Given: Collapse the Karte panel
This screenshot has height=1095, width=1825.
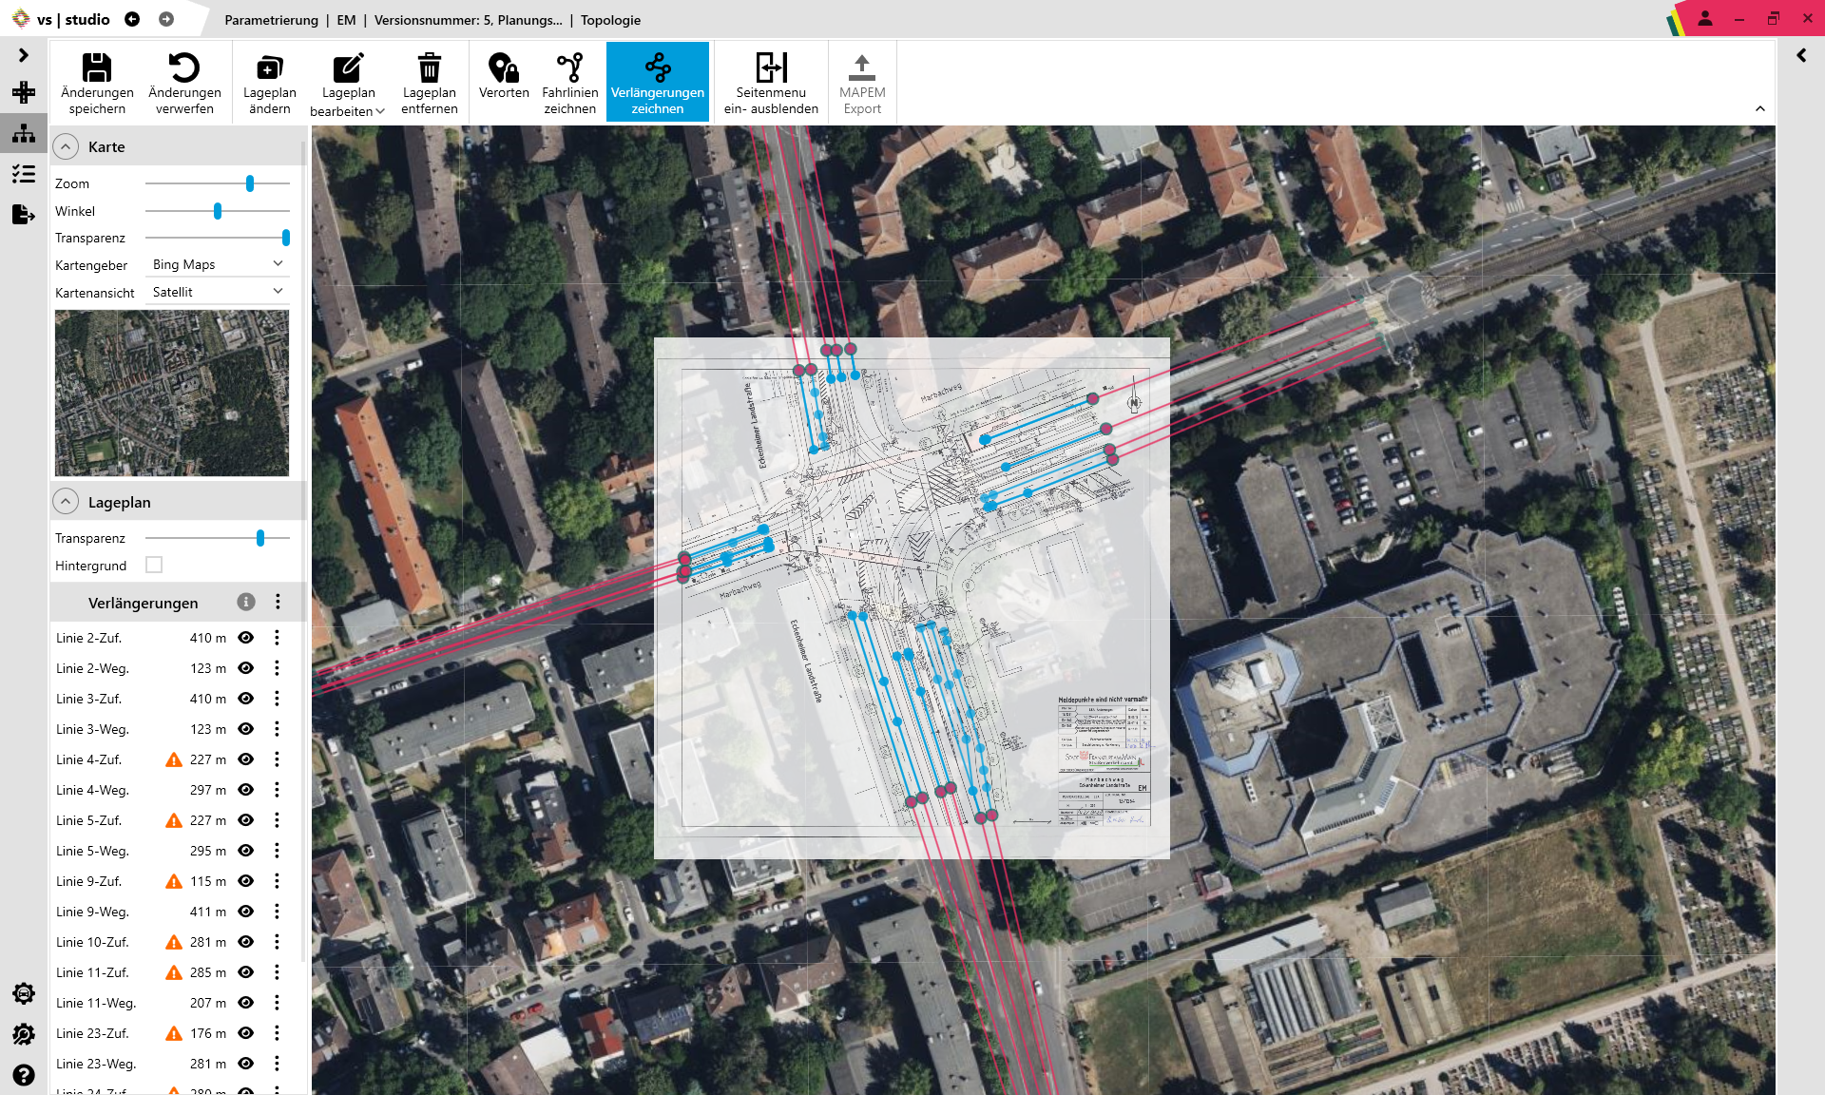Looking at the screenshot, I should 66,146.
